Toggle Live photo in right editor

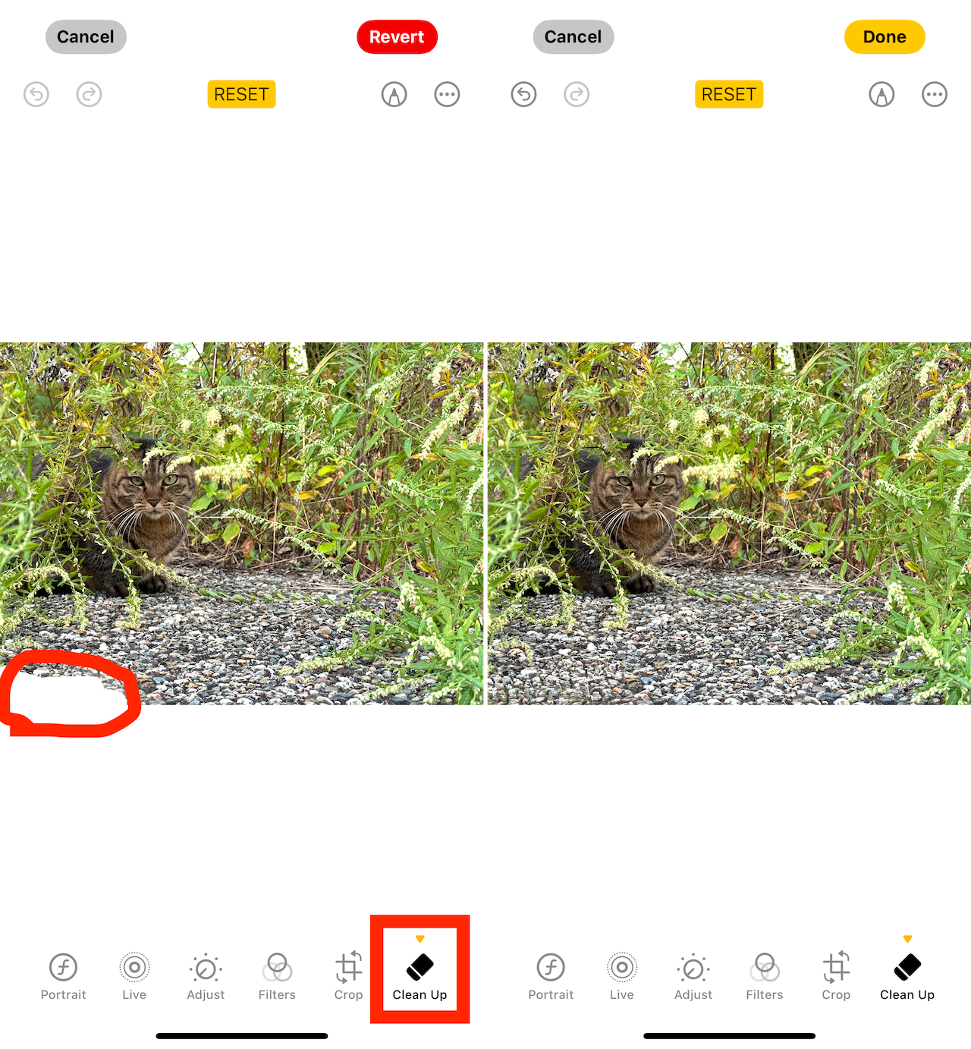[x=622, y=976]
